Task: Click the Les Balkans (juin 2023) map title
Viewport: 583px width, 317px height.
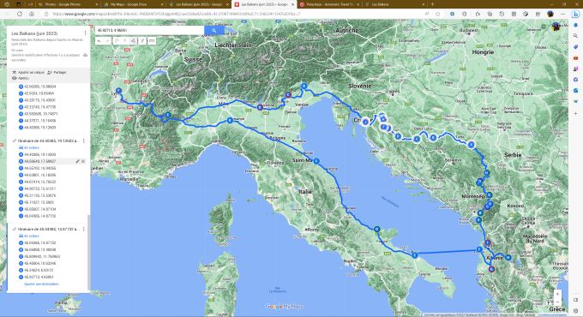Action: [x=34, y=33]
